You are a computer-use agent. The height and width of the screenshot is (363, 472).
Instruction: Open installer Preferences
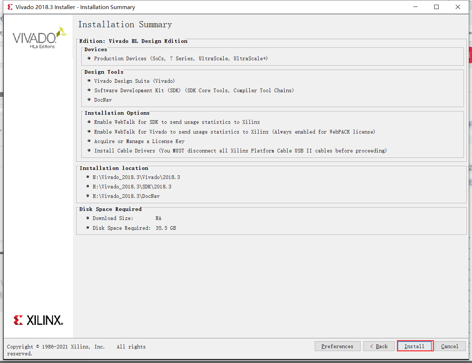pos(337,346)
